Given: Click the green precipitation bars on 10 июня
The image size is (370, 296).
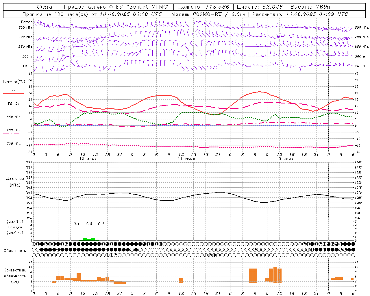Looking at the screenshot, I should point(89,239).
